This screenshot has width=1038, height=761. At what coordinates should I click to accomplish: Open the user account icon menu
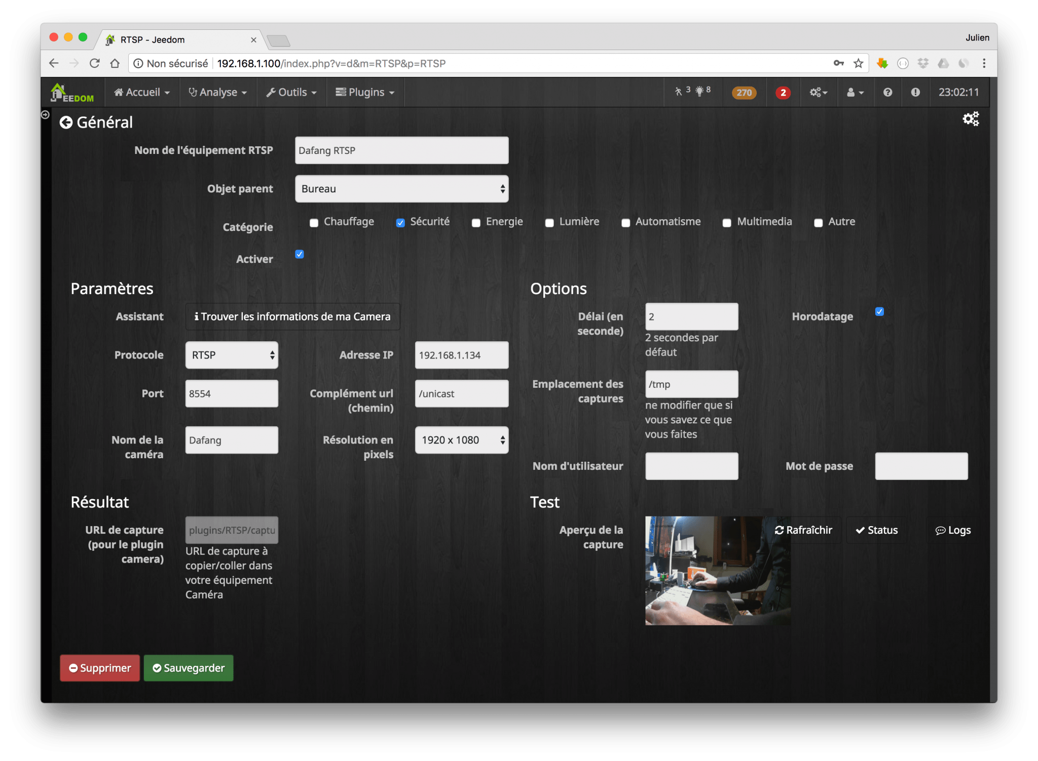855,93
